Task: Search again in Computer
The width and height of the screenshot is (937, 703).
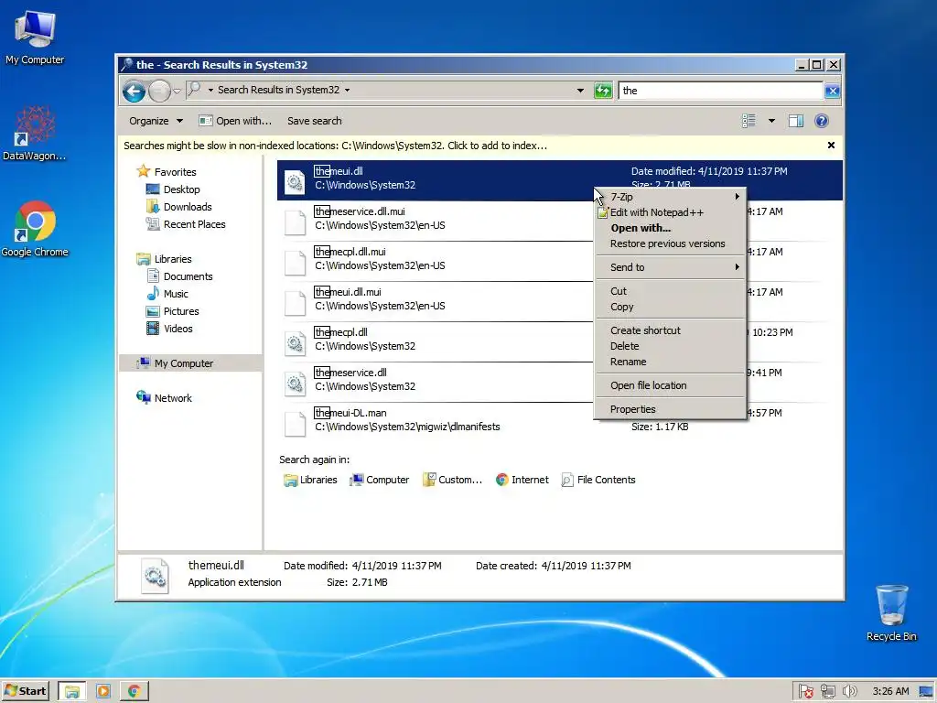Action: (380, 480)
